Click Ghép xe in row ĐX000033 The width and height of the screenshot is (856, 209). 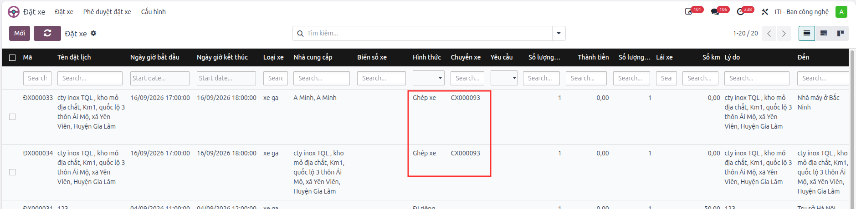424,98
